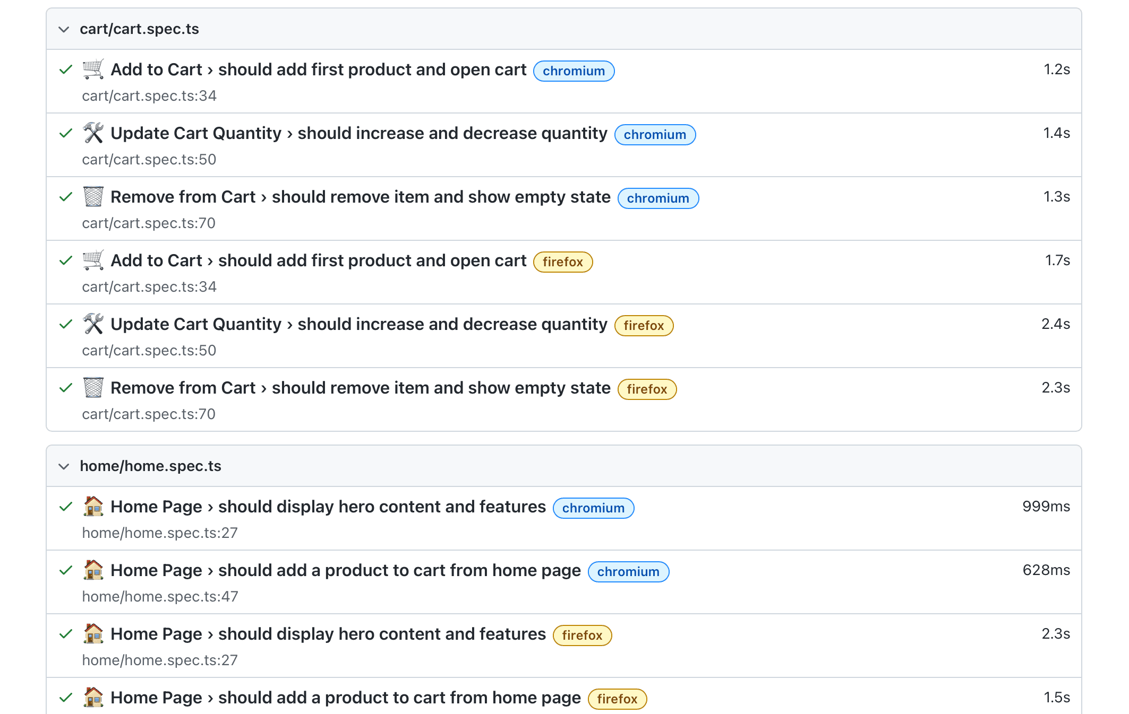Viewport: 1129px width, 714px height.
Task: Click tools emoji on chromium Update Cart Quantity test
Action: point(93,133)
